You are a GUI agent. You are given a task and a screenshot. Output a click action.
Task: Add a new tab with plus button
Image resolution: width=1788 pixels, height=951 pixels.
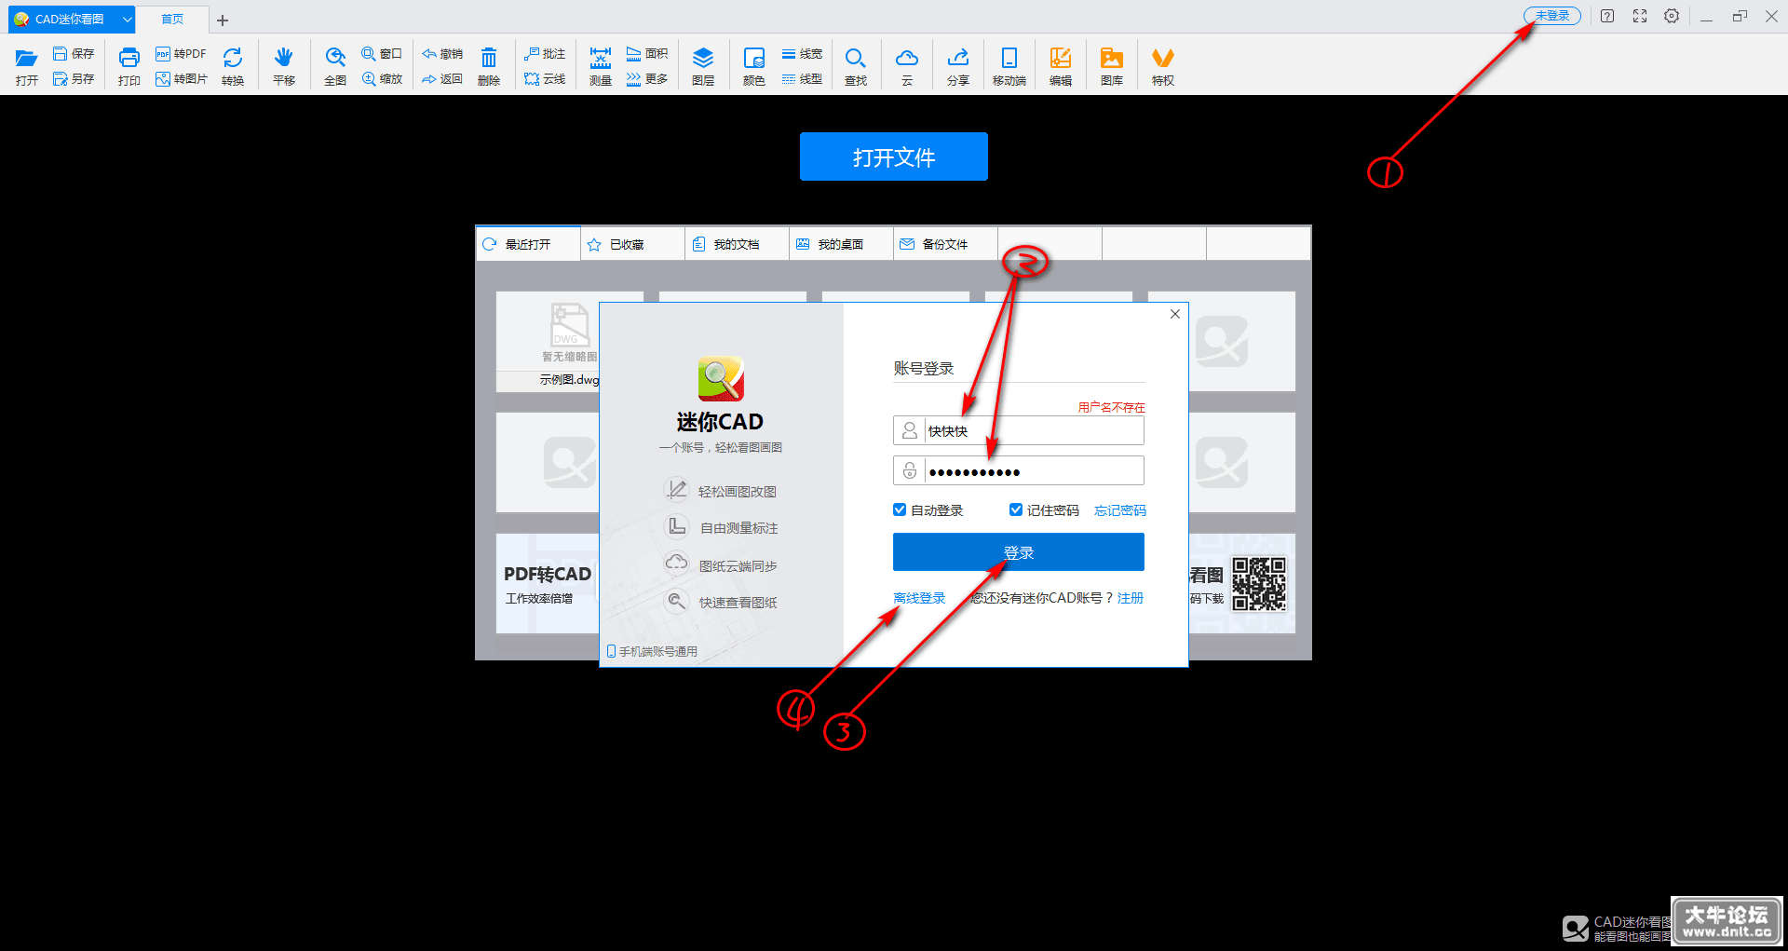tap(223, 20)
